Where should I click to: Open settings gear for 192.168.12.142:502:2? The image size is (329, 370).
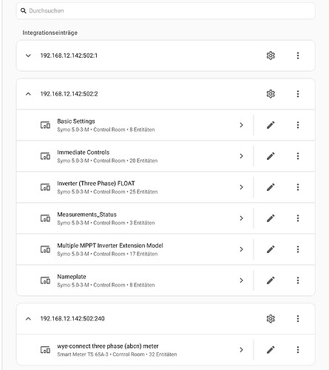click(x=271, y=94)
